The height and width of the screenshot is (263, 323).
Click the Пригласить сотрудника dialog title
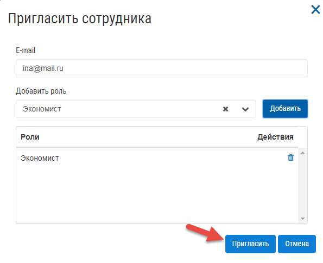pos(79,19)
